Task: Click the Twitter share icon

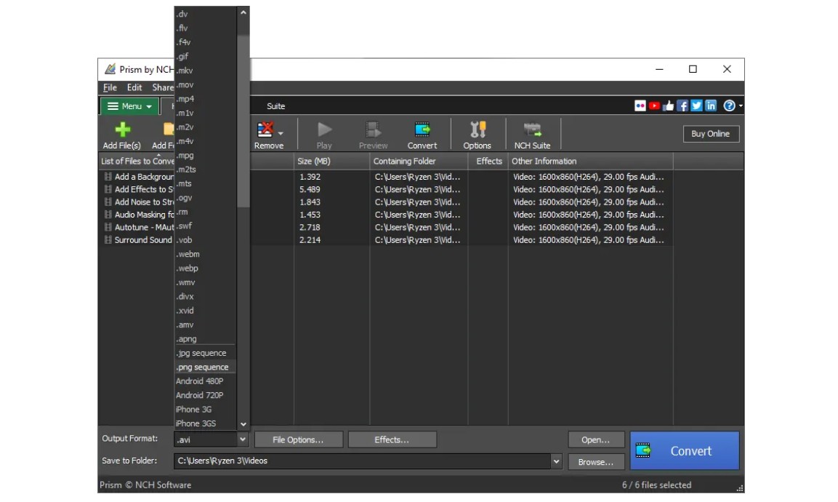Action: [x=696, y=105]
